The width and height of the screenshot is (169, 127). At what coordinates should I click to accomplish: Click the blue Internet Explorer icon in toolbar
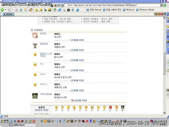59,10
